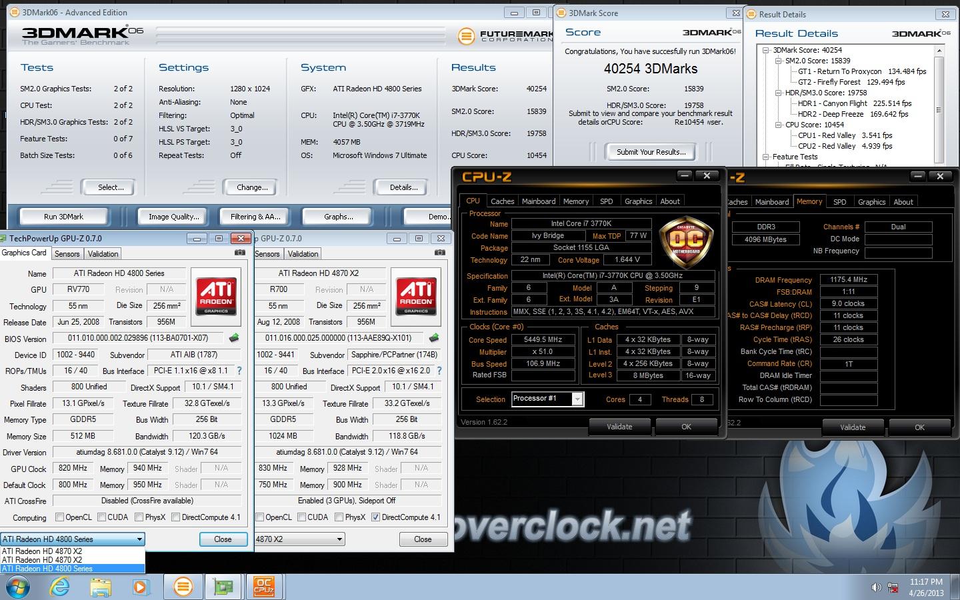960x600 pixels.
Task: Click the volume speaker tray icon
Action: [x=876, y=587]
